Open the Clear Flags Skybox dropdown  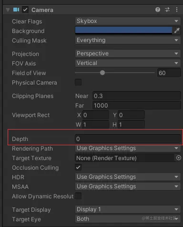tap(128, 21)
